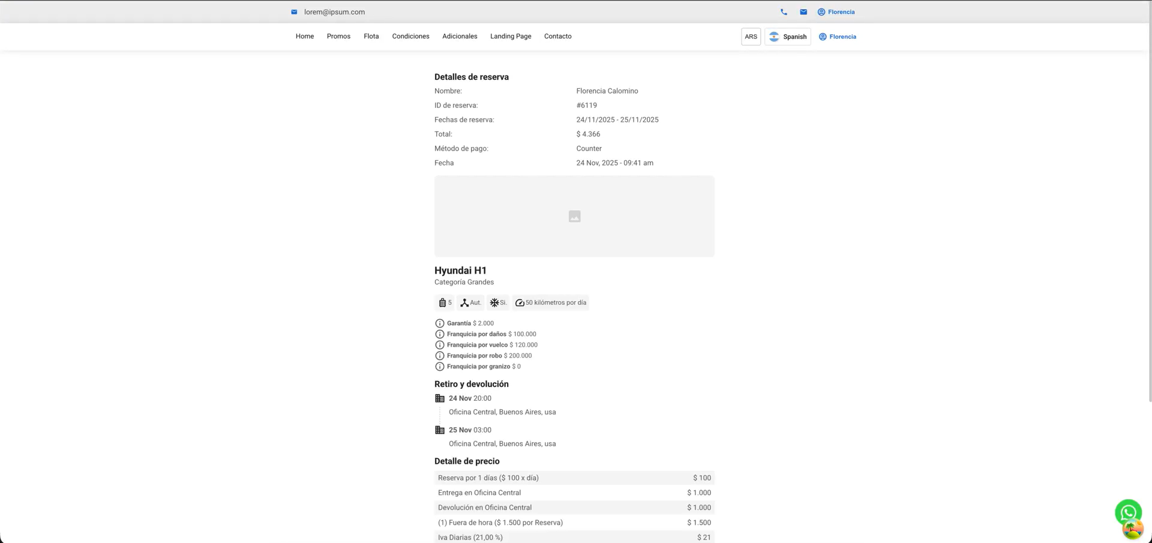This screenshot has height=543, width=1152.
Task: Click the info icon next to Franquicia por daños
Action: [440, 334]
